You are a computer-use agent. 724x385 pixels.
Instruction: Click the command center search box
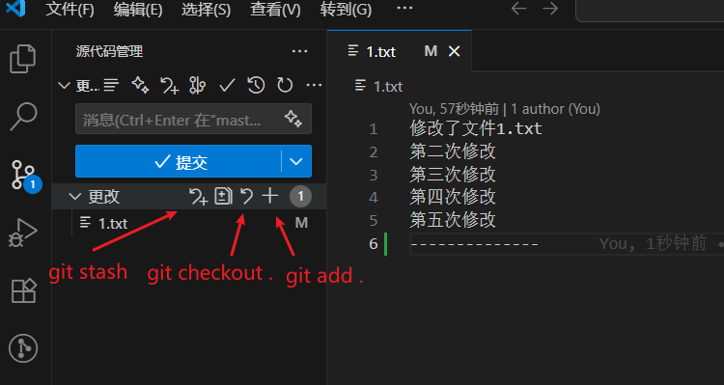click(x=650, y=11)
